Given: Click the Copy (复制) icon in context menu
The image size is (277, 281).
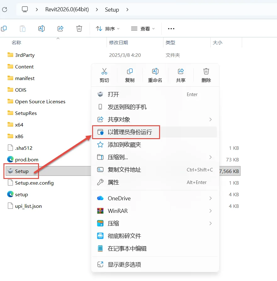Looking at the screenshot, I should point(130,71).
